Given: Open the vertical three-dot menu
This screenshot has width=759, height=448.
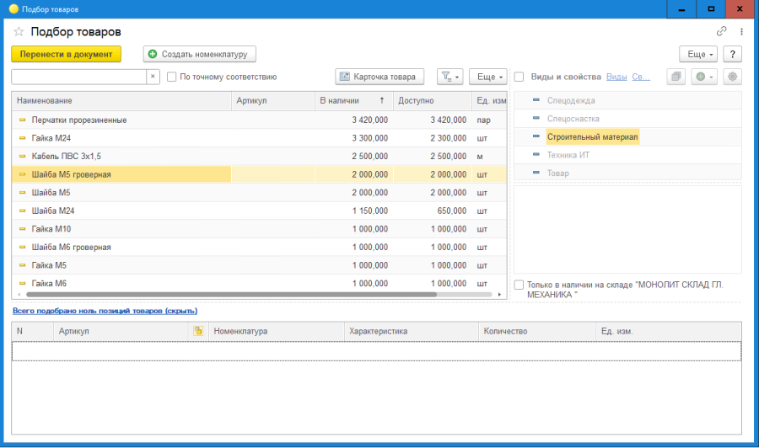Looking at the screenshot, I should click(741, 31).
